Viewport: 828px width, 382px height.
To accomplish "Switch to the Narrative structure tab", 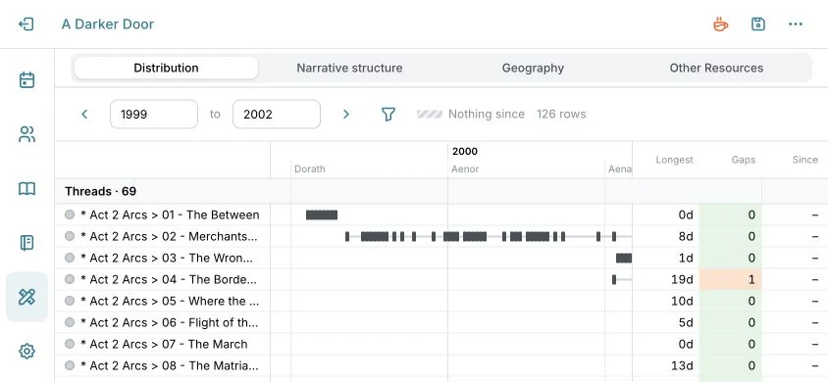I will click(x=349, y=68).
